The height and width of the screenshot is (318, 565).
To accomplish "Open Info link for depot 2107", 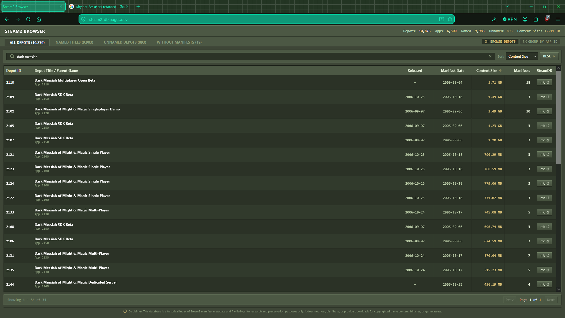I will (544, 140).
